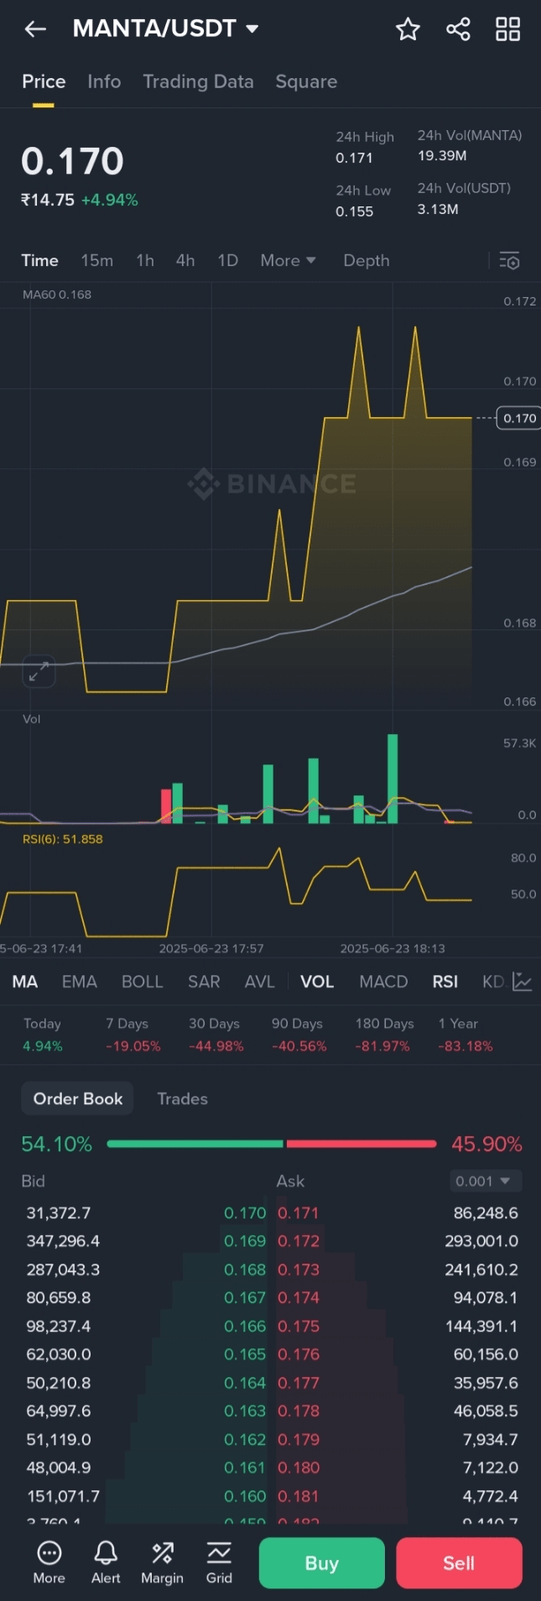Toggle the AVL indicator

coord(259,982)
